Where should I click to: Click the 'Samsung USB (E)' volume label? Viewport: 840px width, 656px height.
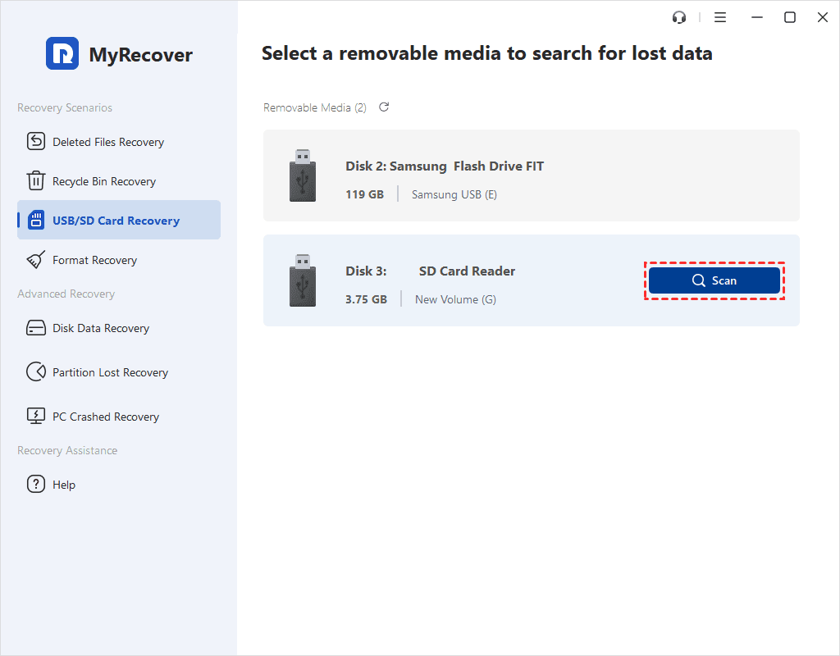[454, 194]
